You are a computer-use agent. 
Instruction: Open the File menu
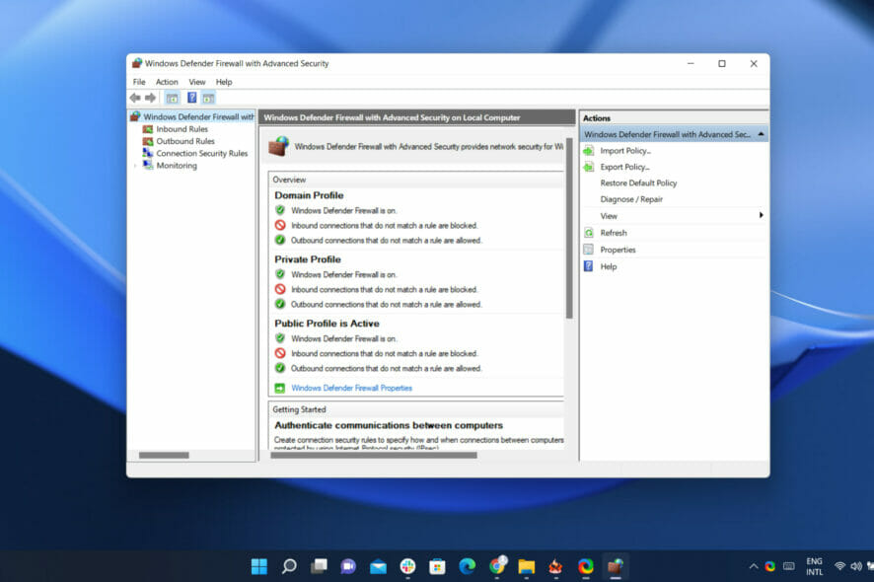[139, 82]
